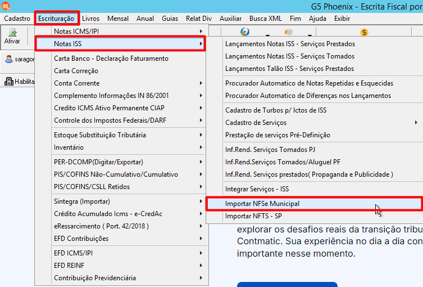
Task: Click the blue-orange globe toolbar icon
Action: (245, 32)
